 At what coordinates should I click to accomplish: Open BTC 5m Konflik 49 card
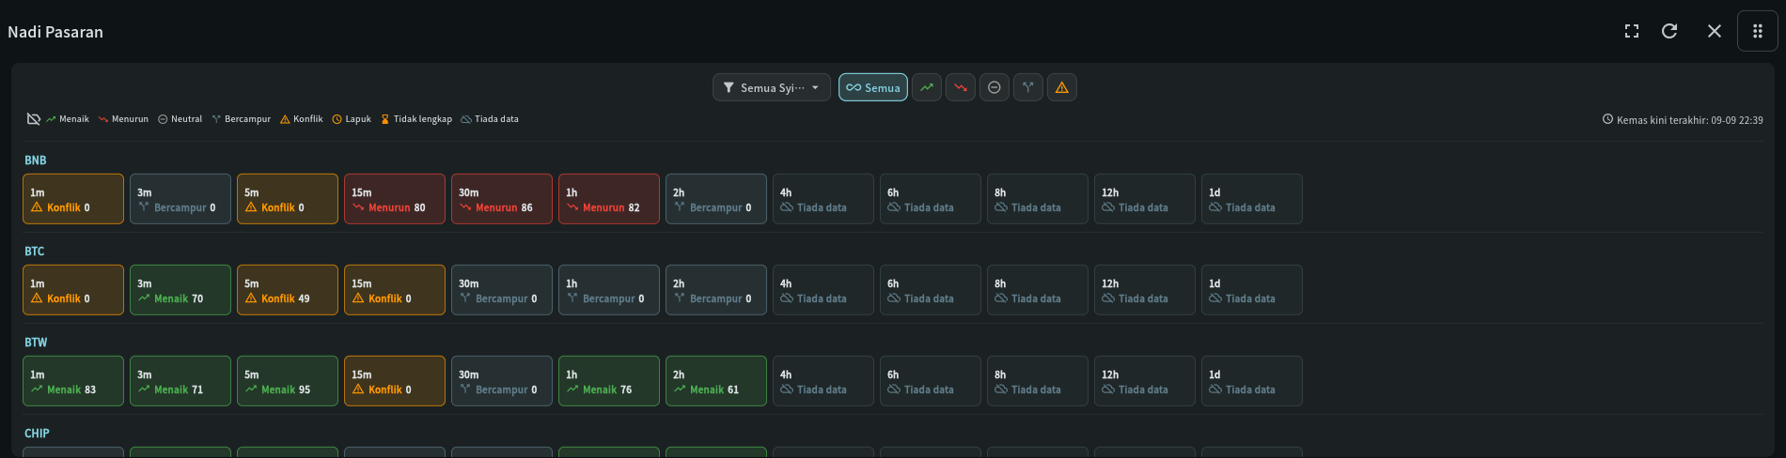coord(288,290)
